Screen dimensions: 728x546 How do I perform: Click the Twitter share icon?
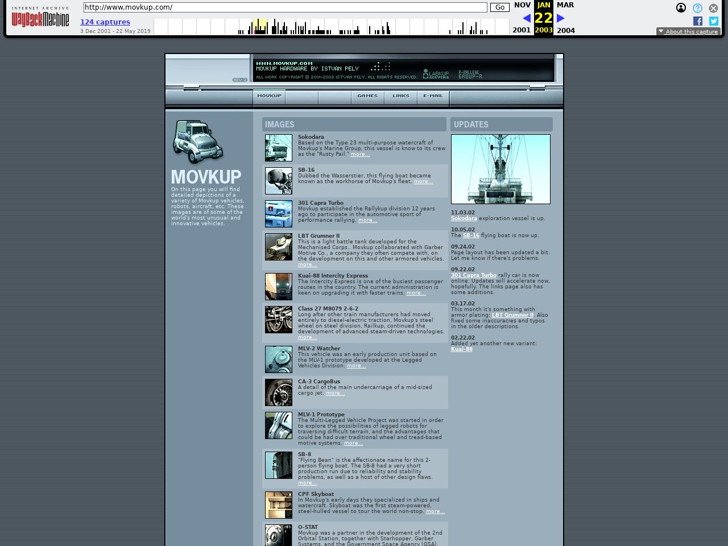(713, 21)
